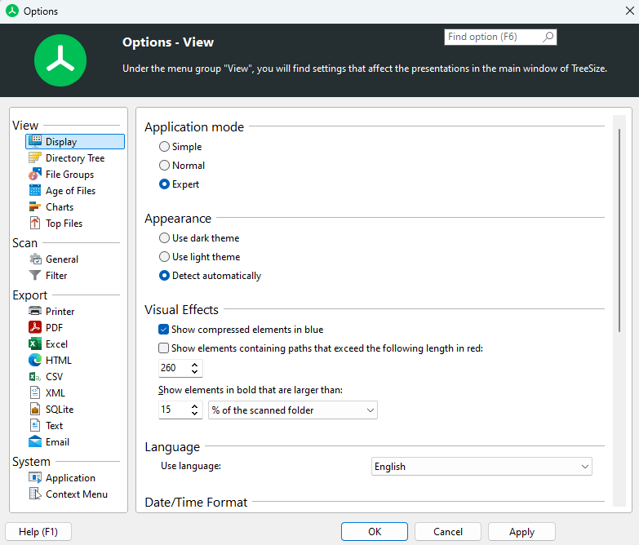Click the Scan General gear icon
The height and width of the screenshot is (545, 639).
pos(35,259)
